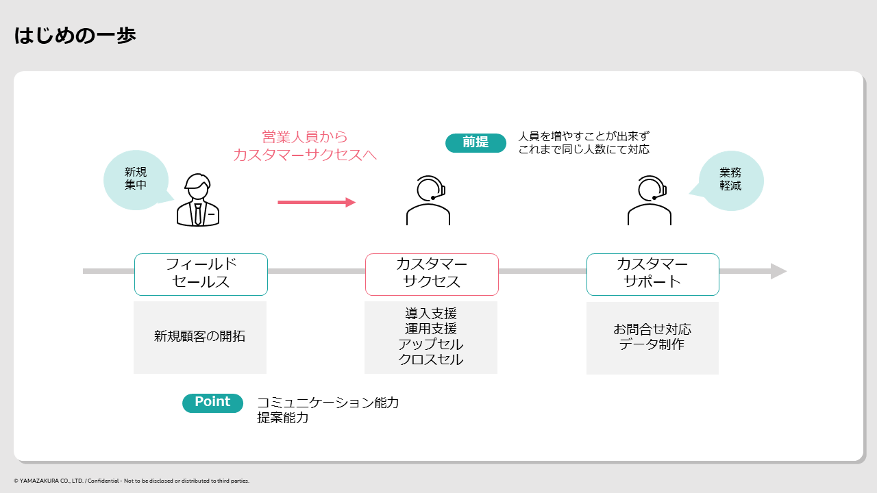
Task: Click the gray timeline arrowhead at right end
Action: tap(779, 271)
